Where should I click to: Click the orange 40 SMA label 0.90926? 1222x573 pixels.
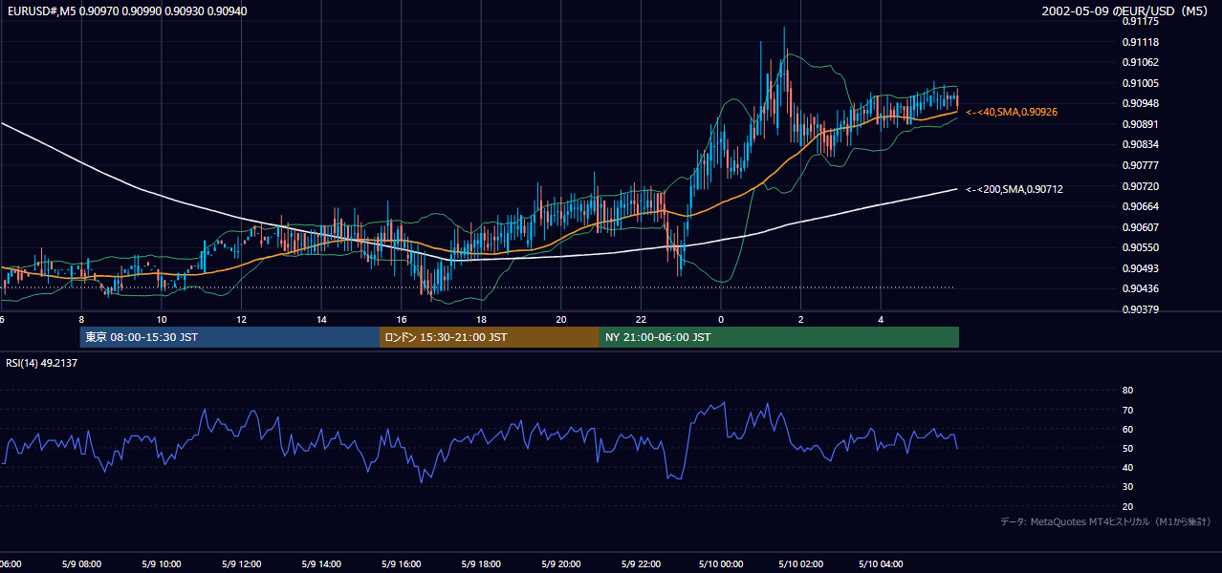1012,112
